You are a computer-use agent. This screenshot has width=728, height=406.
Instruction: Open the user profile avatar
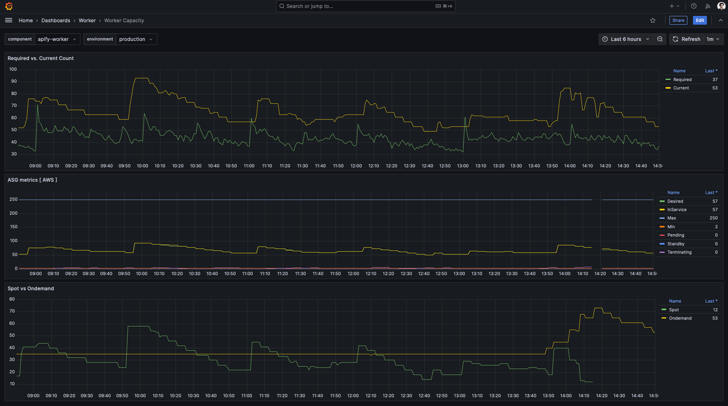[x=721, y=6]
